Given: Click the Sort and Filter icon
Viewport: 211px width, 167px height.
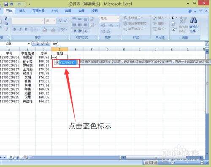Looking at the screenshot, I should coord(183,20).
